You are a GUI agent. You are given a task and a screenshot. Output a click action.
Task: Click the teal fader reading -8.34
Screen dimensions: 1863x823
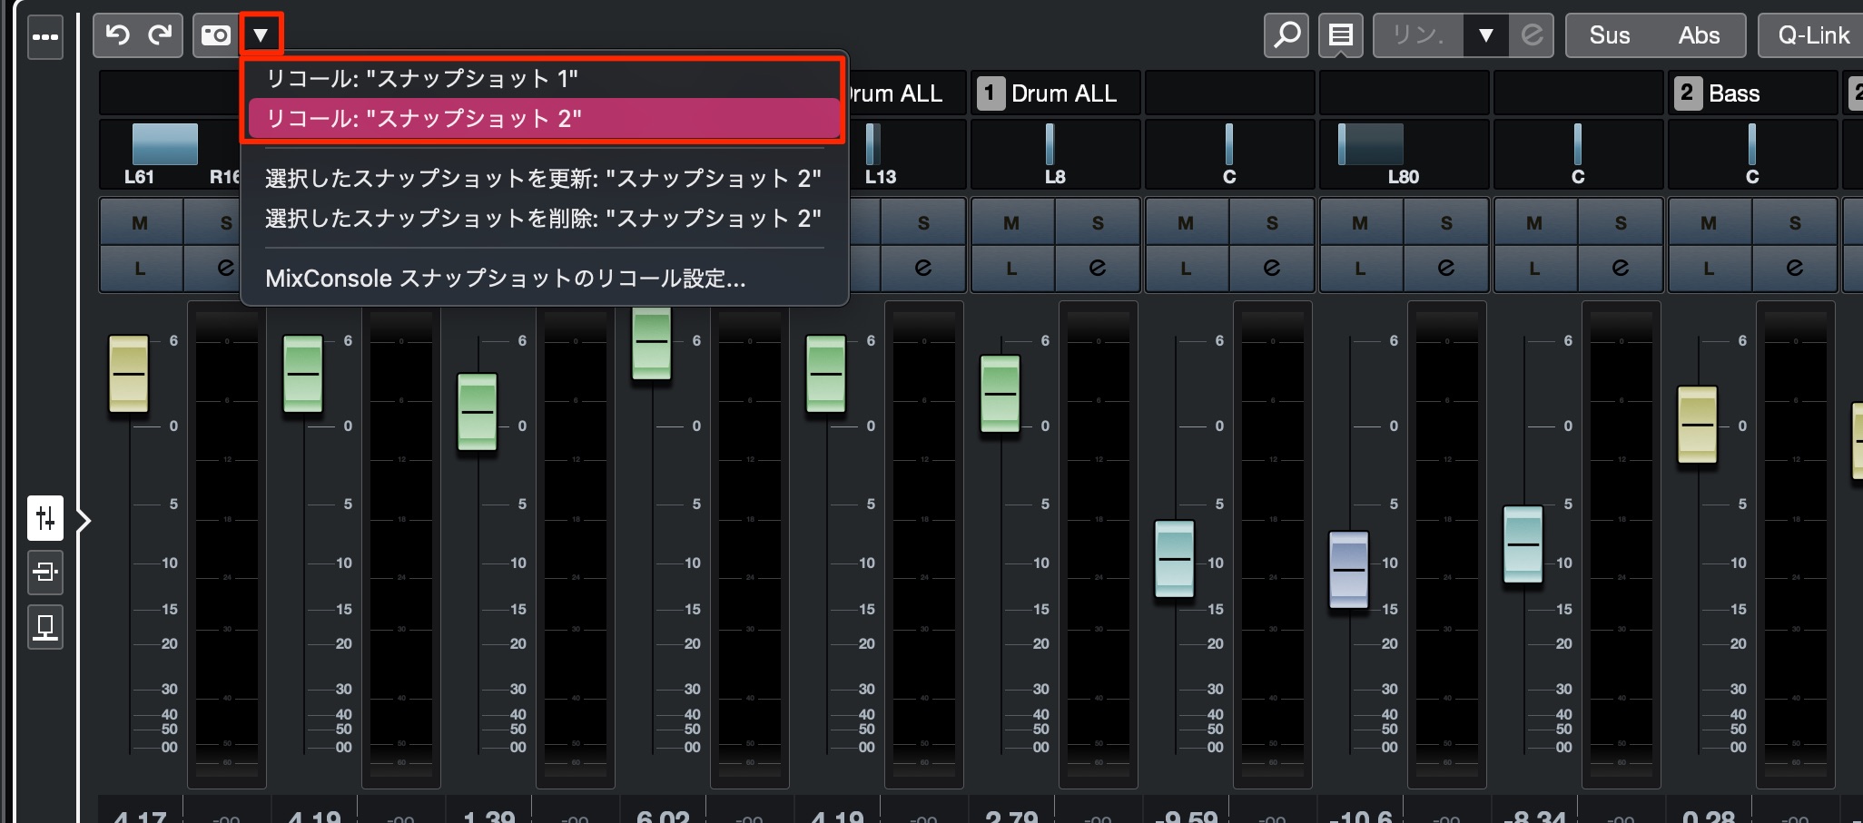[1523, 544]
